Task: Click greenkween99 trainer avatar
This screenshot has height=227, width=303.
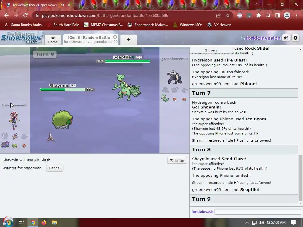Action: coord(175,77)
